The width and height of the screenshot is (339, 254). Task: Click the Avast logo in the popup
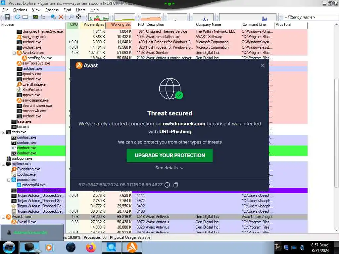pyautogui.click(x=87, y=65)
